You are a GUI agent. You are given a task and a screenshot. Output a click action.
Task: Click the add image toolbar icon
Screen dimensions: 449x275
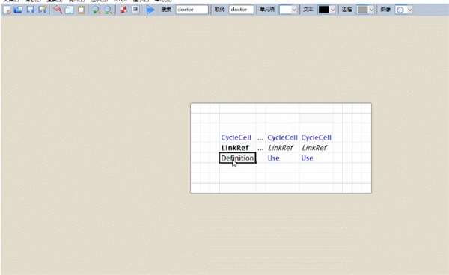135,10
